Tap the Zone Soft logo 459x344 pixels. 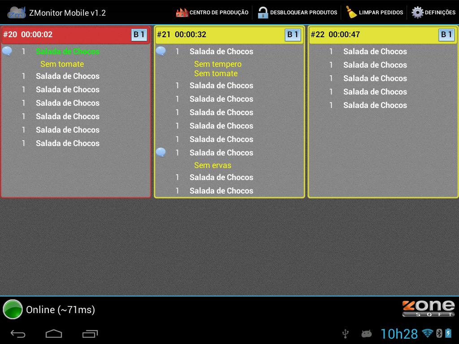click(428, 309)
